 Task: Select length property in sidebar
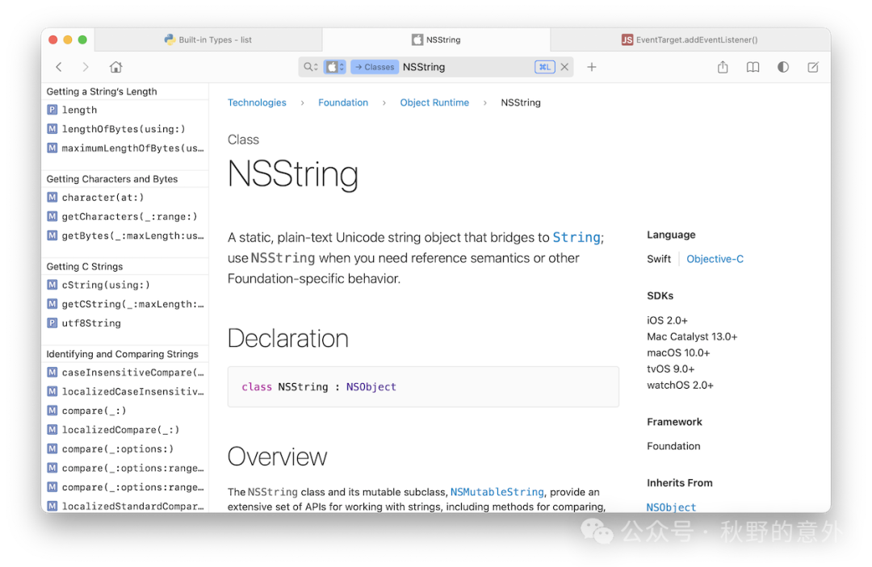click(125, 110)
